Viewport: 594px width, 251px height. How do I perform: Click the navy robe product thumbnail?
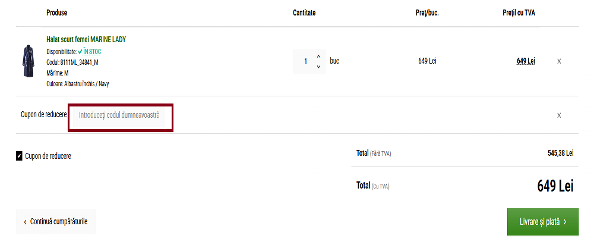pyautogui.click(x=27, y=61)
